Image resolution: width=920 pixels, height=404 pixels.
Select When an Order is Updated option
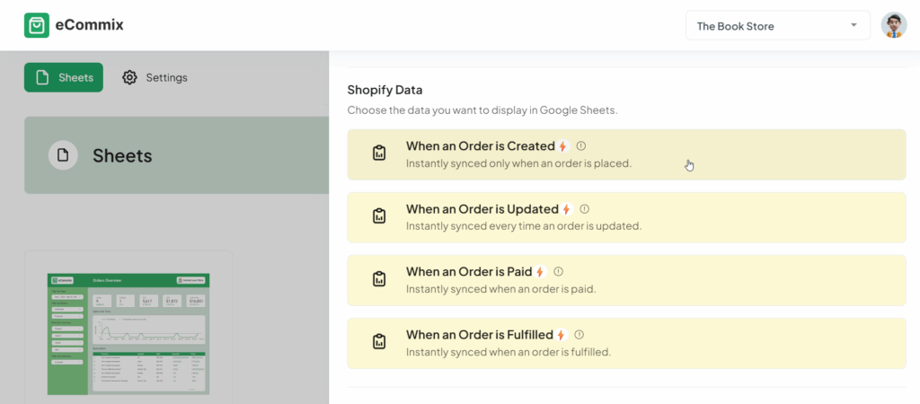pyautogui.click(x=626, y=217)
